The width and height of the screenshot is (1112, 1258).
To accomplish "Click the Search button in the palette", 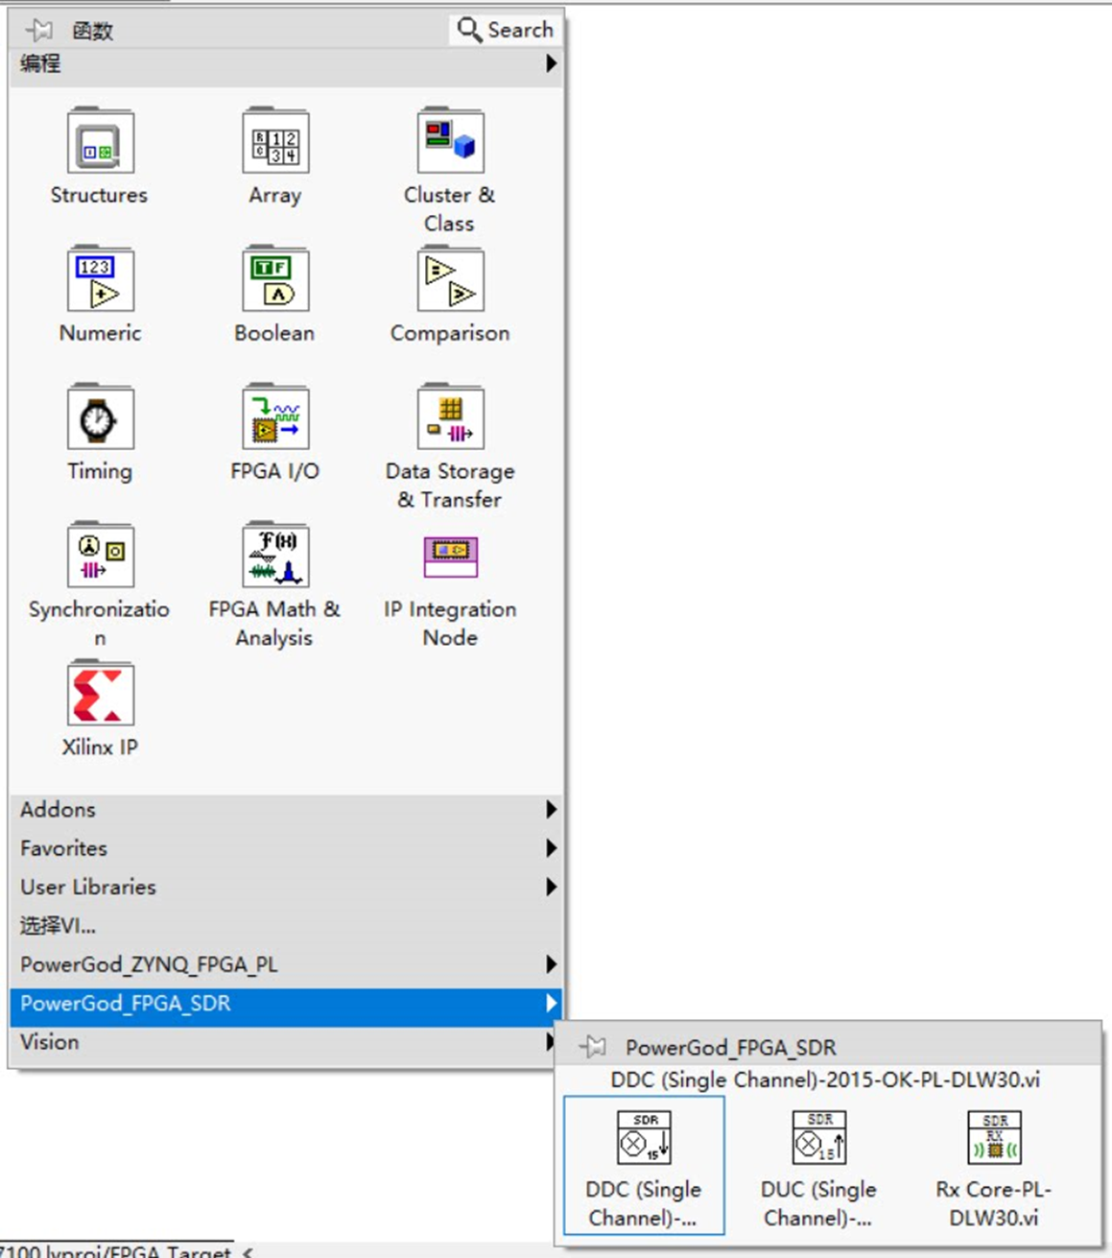I will [506, 30].
